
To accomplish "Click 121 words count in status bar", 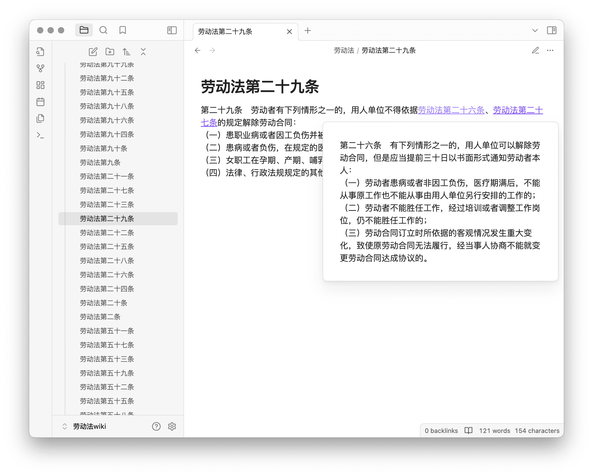I will click(495, 431).
